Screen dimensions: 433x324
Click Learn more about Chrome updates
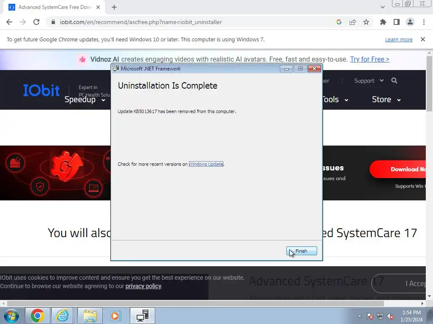pos(399,39)
